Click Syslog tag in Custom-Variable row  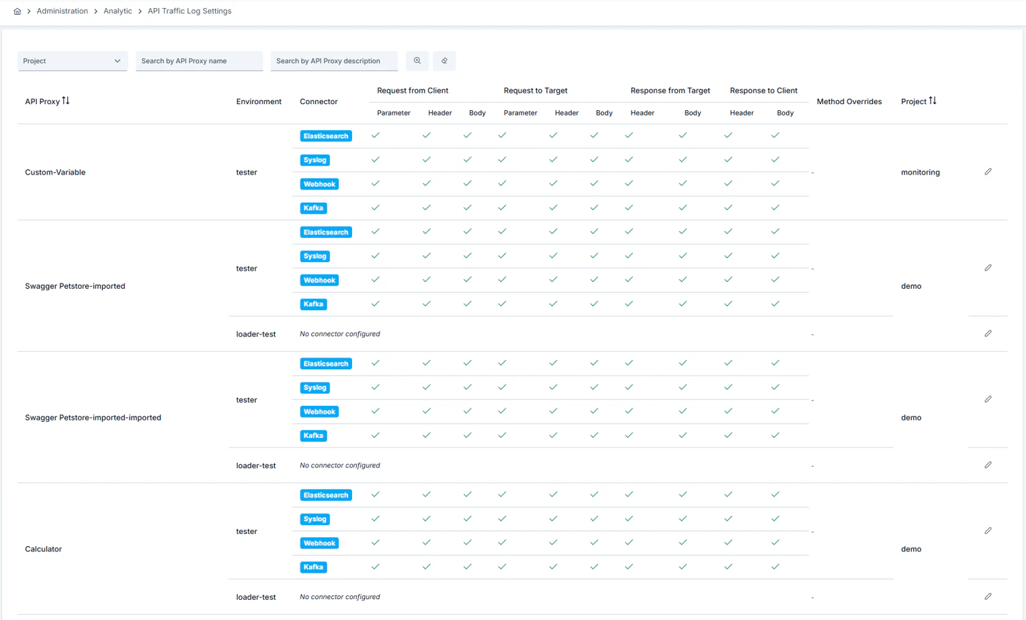(314, 160)
